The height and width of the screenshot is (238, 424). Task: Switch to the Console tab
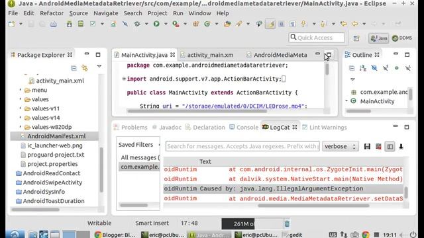pyautogui.click(x=244, y=128)
